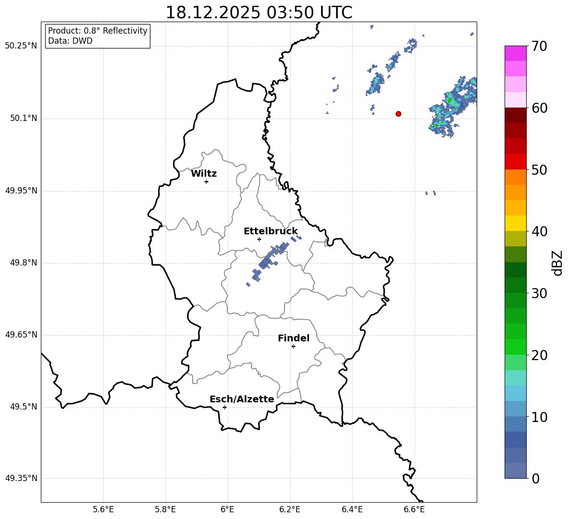Click the dBZ colorbar axis label
The height and width of the screenshot is (519, 569).
pyautogui.click(x=557, y=263)
